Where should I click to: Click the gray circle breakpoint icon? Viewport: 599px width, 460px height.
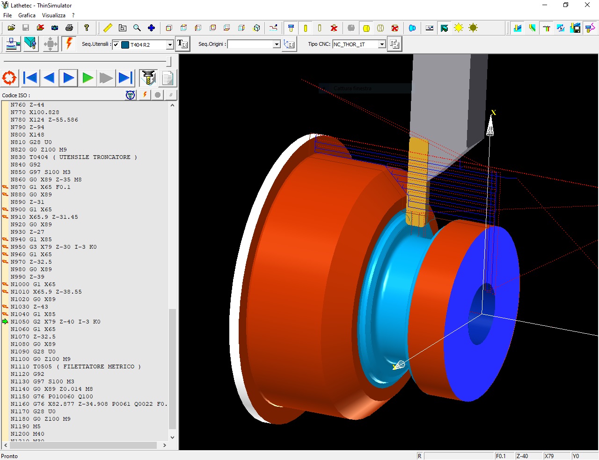(158, 95)
